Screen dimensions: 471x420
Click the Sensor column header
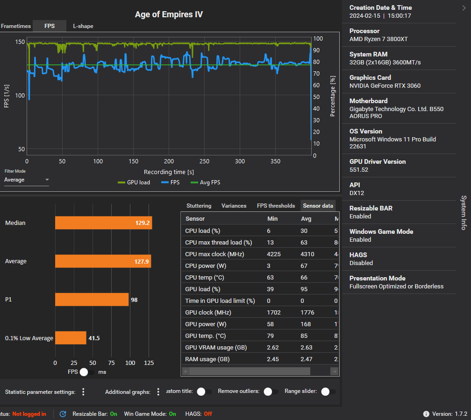(x=195, y=219)
